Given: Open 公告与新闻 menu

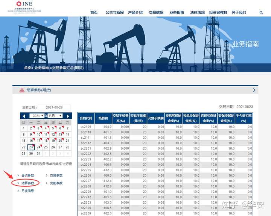Looking at the screenshot, I should pos(114,12).
